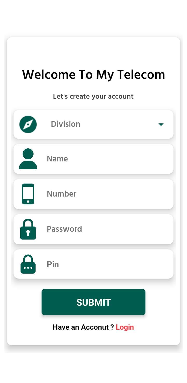Click the 'Welcome To My Telecom' heading

click(x=94, y=75)
